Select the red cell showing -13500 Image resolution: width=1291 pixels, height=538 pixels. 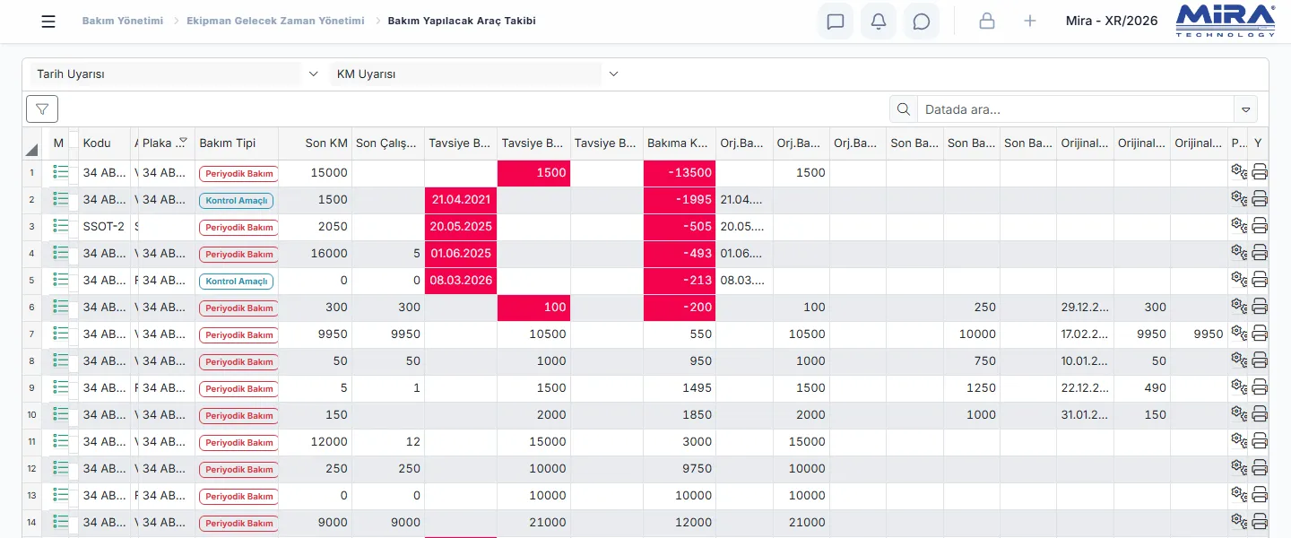[680, 173]
